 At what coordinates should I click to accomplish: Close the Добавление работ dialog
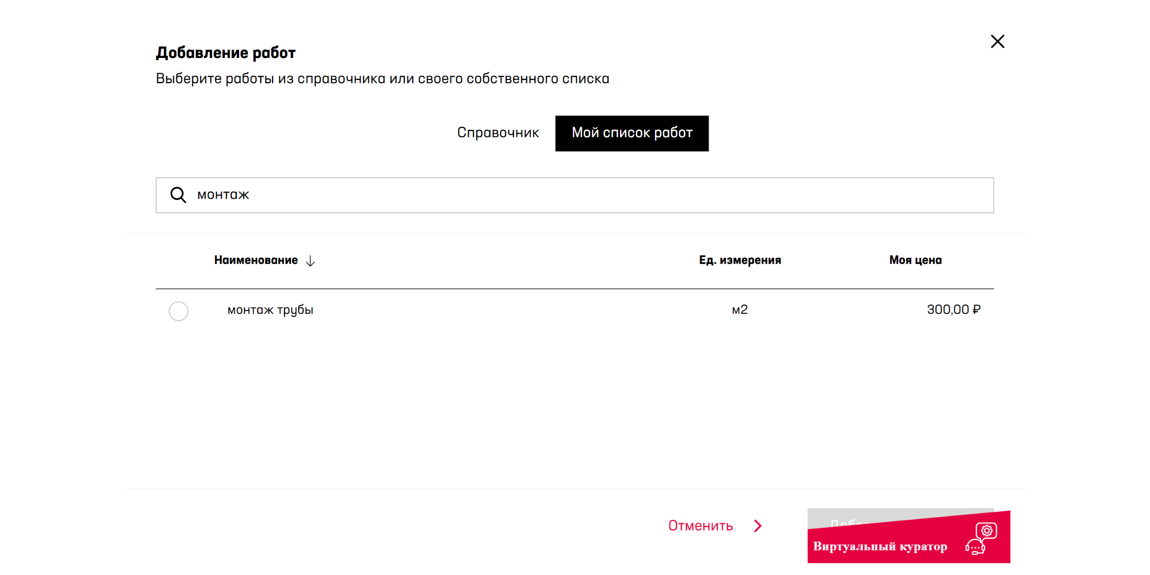(998, 42)
